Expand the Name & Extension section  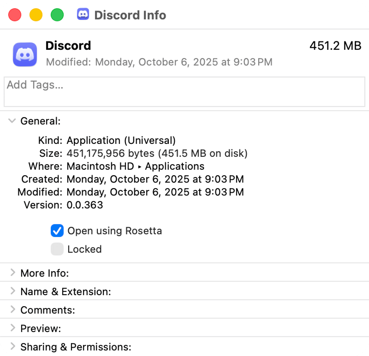pyautogui.click(x=12, y=291)
